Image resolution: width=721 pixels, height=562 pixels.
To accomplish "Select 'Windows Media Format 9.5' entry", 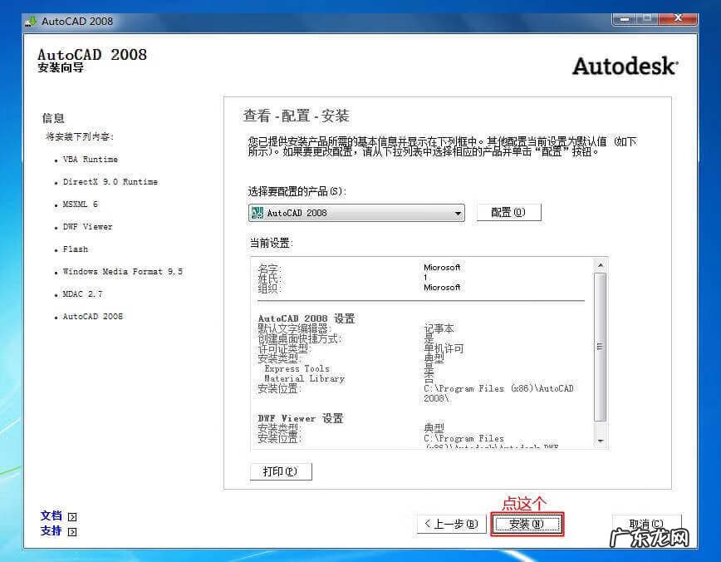I will pyautogui.click(x=123, y=272).
